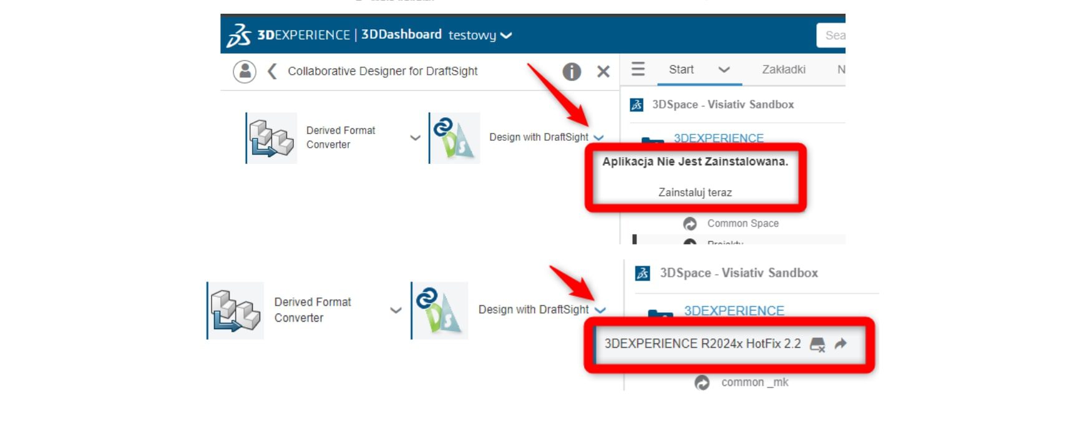
Task: Click the common _mk arrow icon
Action: 702,382
